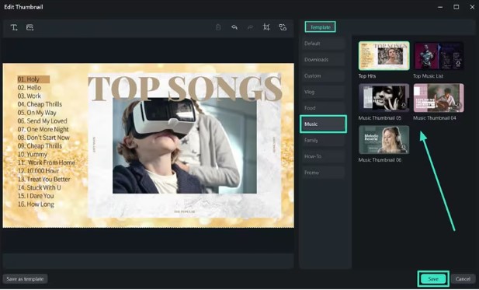The image size is (479, 290).
Task: Select the TOP SONGS title text
Action: tap(185, 88)
